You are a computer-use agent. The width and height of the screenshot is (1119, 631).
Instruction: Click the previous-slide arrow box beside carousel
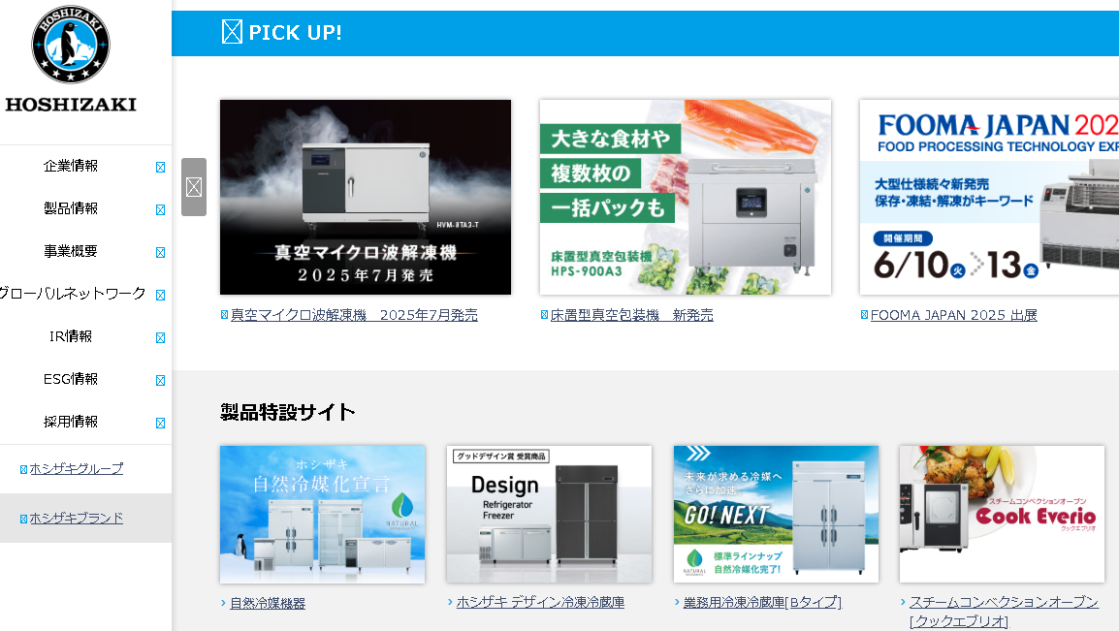pos(194,187)
